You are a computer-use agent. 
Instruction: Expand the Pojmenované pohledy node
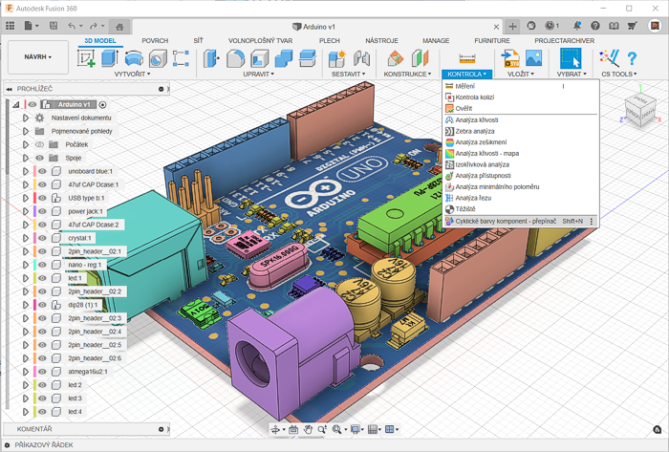[26, 131]
